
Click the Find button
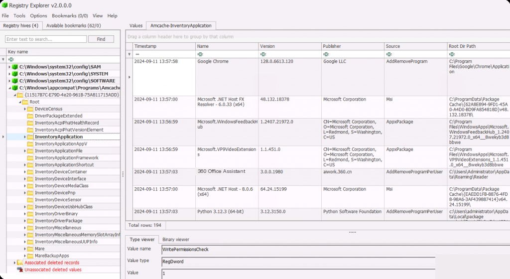[x=101, y=39]
